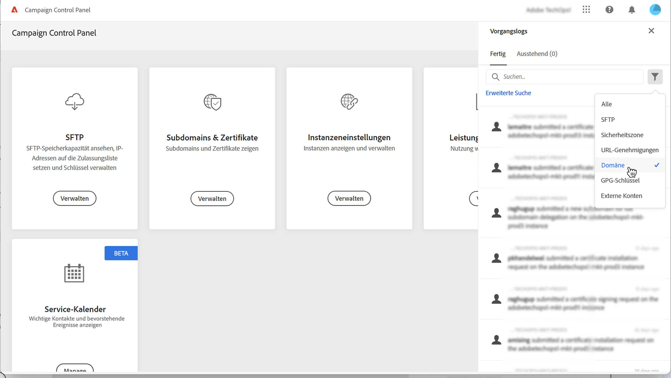This screenshot has height=378, width=671.
Task: Open the app switcher grid icon
Action: (586, 10)
